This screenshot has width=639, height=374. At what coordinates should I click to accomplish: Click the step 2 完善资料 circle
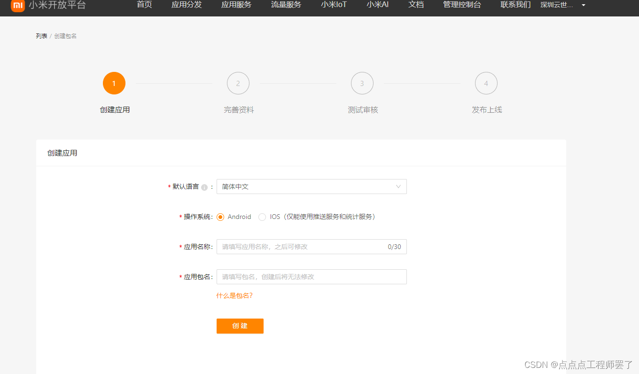coord(238,83)
